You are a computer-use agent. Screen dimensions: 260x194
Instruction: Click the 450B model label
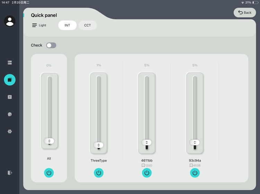tap(197, 165)
